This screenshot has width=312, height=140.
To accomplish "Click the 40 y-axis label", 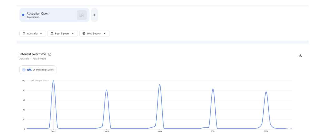I will pos(24,110).
